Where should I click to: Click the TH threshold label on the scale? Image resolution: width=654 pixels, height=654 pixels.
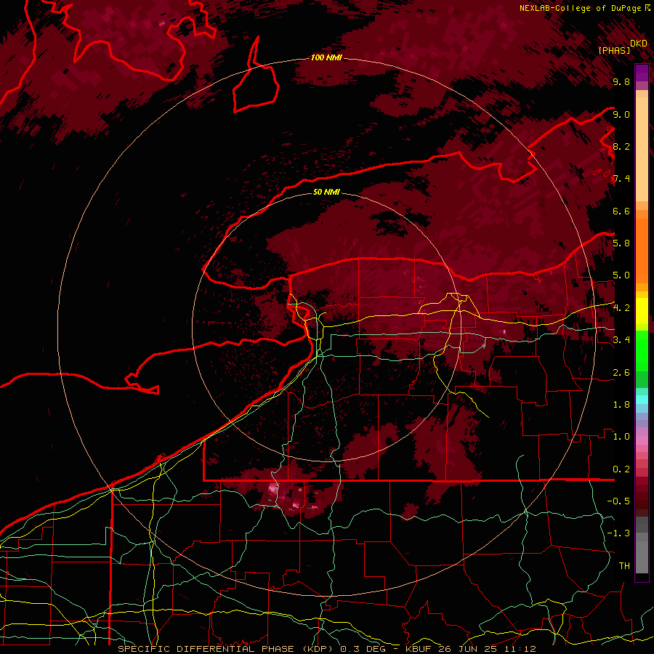click(x=624, y=566)
